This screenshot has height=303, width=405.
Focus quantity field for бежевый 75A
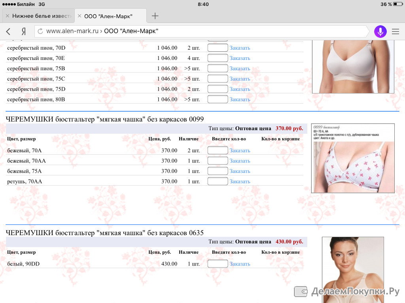pyautogui.click(x=218, y=171)
